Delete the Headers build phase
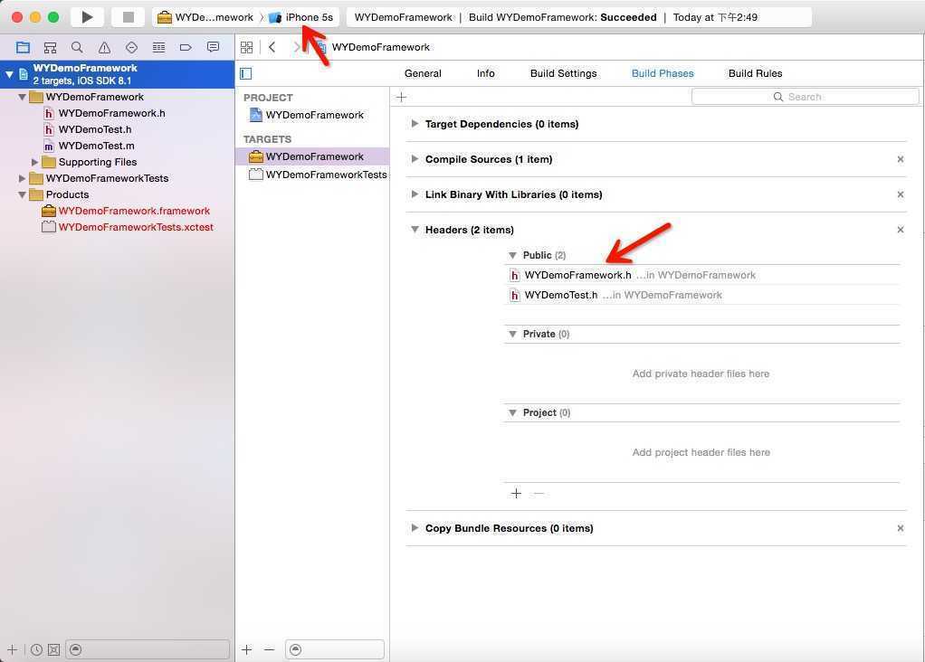Image resolution: width=925 pixels, height=662 pixels. point(901,230)
